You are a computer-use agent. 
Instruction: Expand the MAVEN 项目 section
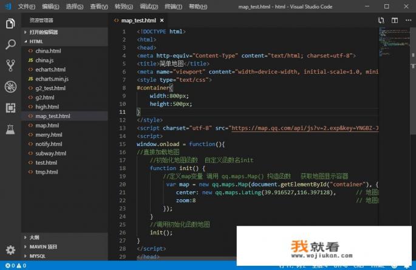coord(43,246)
